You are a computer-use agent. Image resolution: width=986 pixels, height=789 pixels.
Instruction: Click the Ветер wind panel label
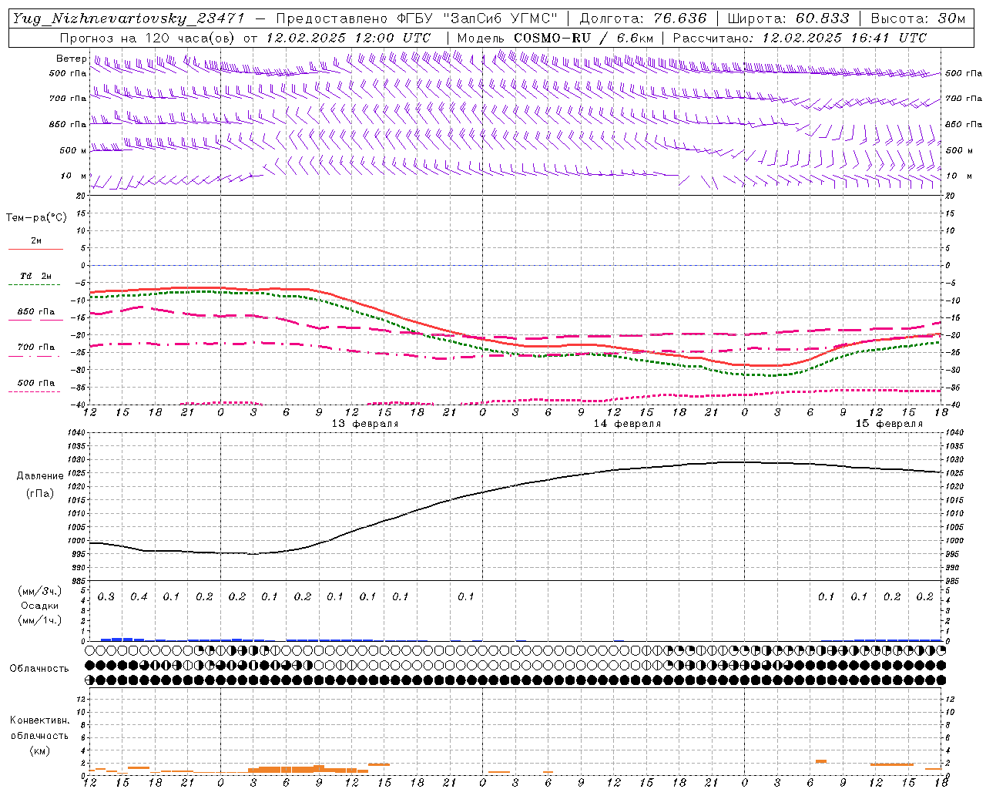(71, 59)
